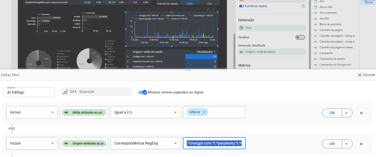Click FECHAR to close the filter editor
Viewport: 376px width, 157px height.
(x=366, y=75)
